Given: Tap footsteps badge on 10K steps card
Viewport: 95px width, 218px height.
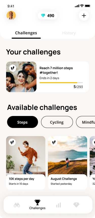Looking at the screenshot, I should pos(12,142).
